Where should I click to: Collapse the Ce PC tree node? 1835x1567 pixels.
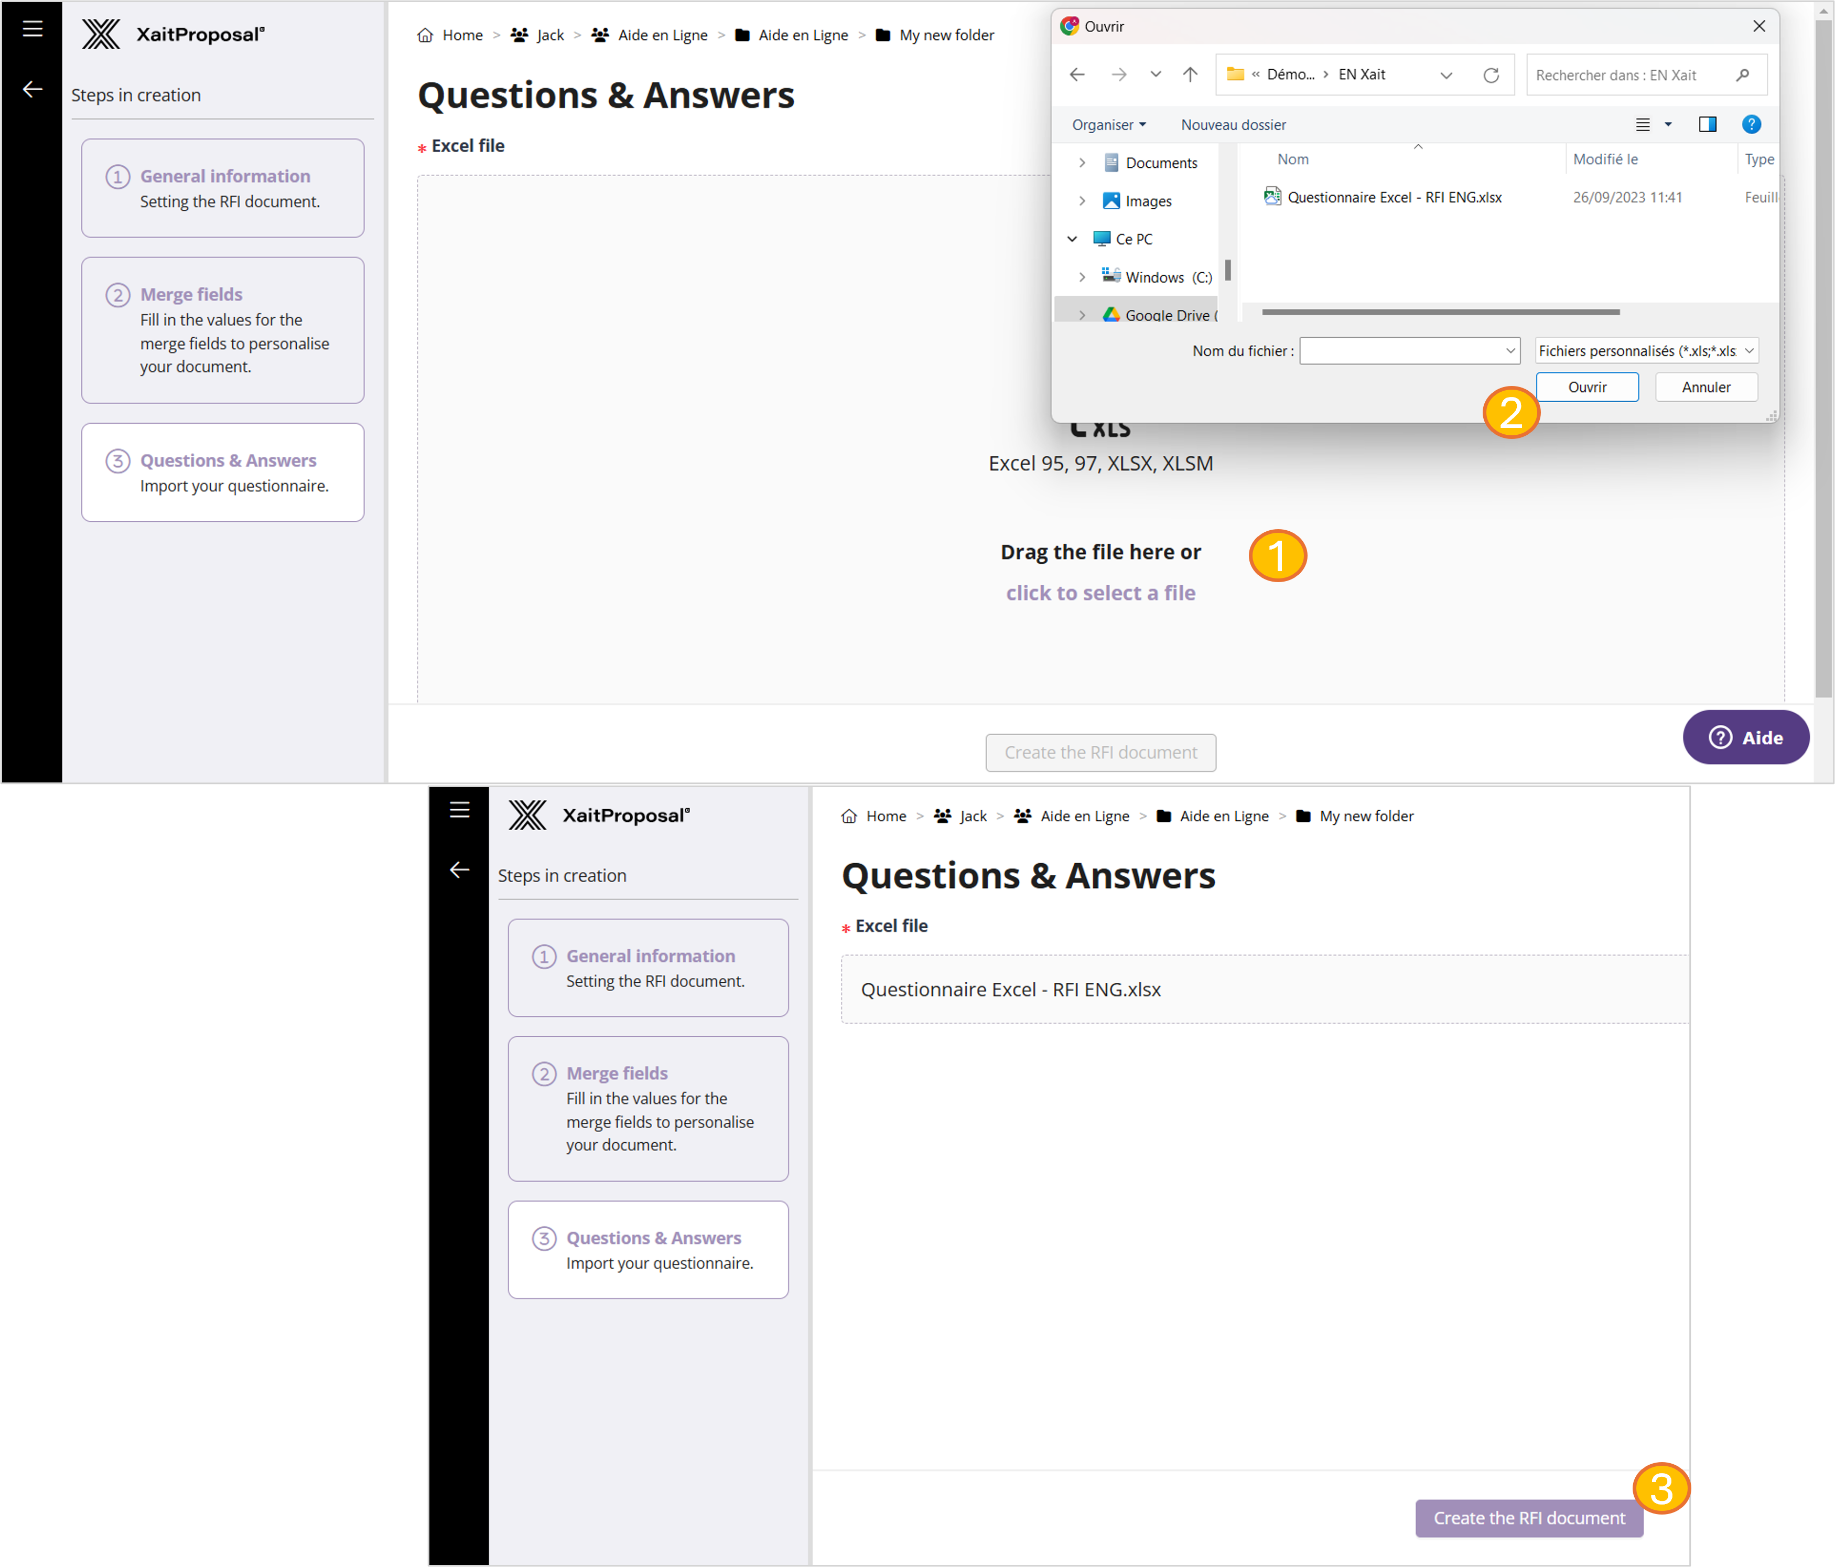pyautogui.click(x=1072, y=239)
